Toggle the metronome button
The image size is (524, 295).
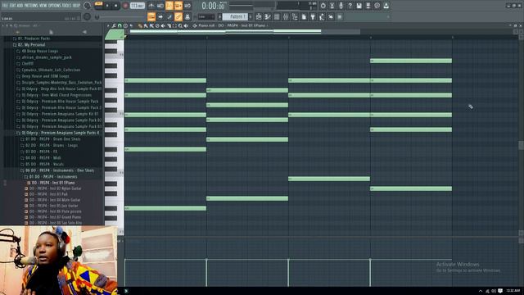[151, 6]
